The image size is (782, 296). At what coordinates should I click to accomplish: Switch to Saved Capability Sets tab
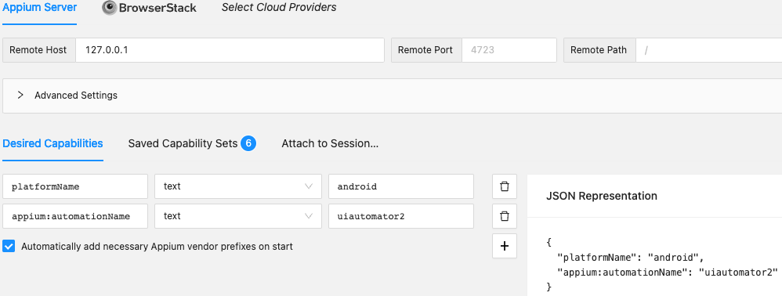192,143
